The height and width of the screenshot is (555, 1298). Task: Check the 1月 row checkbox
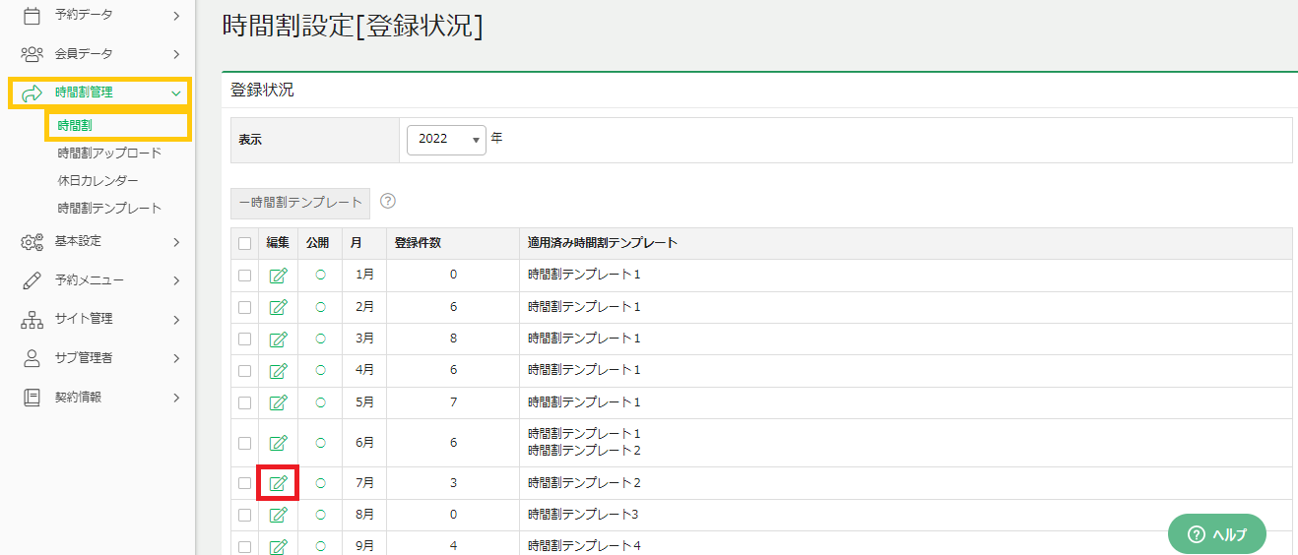[245, 275]
